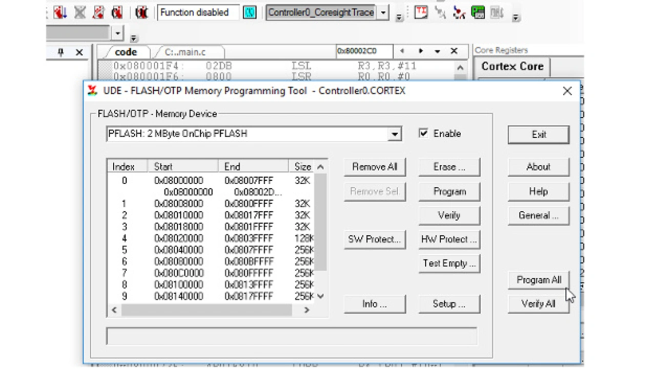Click the Erase... button
The width and height of the screenshot is (656, 369).
(x=449, y=167)
